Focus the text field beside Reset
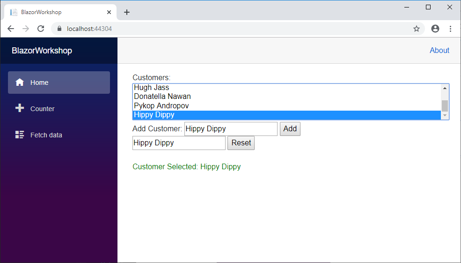461x263 pixels. click(x=179, y=143)
